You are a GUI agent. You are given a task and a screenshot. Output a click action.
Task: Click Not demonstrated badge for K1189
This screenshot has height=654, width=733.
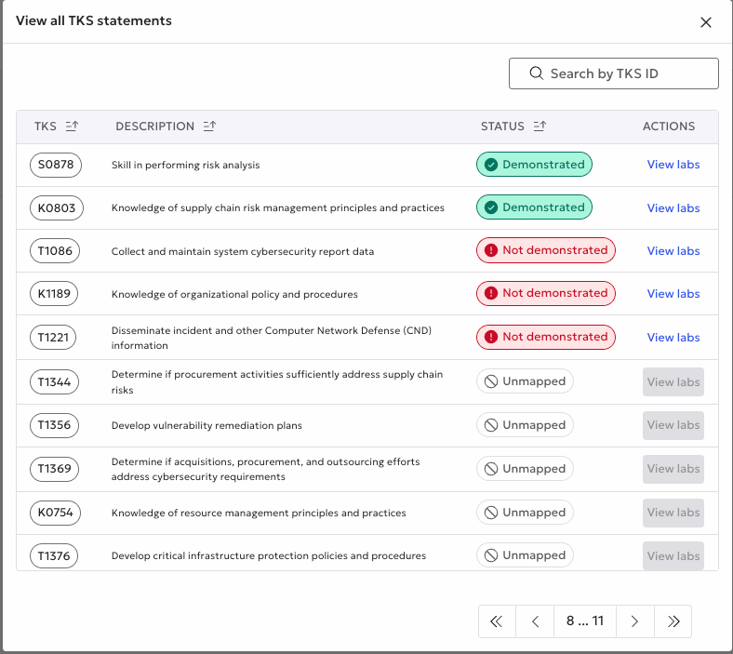point(546,294)
